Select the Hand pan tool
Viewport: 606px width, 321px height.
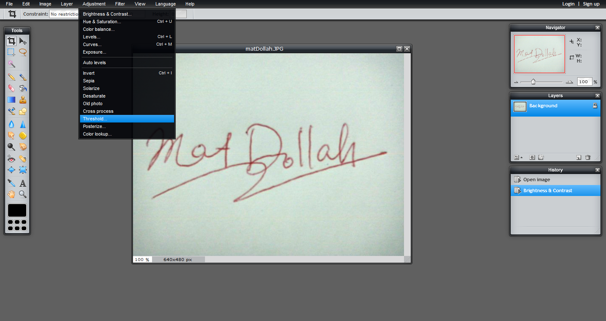click(11, 194)
